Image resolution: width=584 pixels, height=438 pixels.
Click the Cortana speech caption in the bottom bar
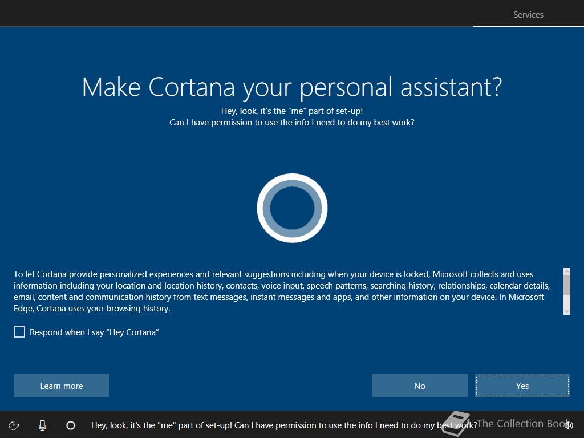point(284,425)
